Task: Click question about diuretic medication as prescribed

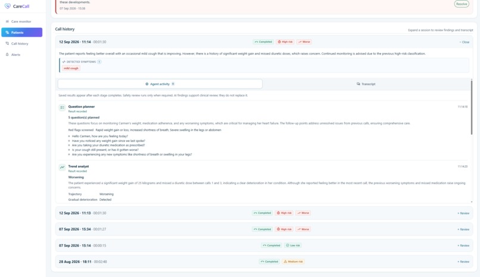Action: [x=108, y=146]
